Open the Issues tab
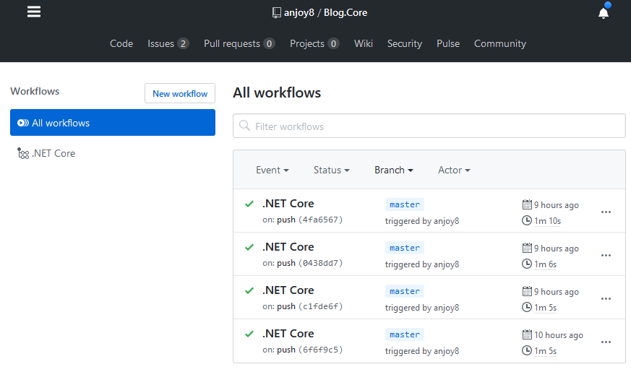The image size is (631, 372). coord(168,43)
